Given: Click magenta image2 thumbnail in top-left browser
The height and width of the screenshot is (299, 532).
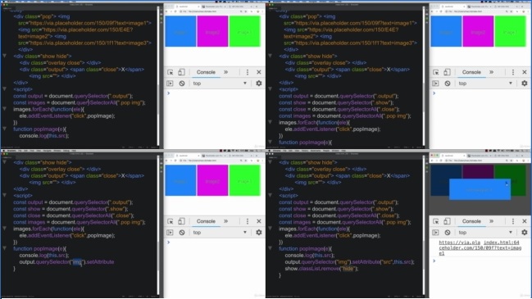Looking at the screenshot, I should pyautogui.click(x=212, y=31).
